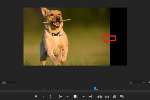The width and height of the screenshot is (150, 100).
Task: Go to Out point button
Action: (90, 96)
